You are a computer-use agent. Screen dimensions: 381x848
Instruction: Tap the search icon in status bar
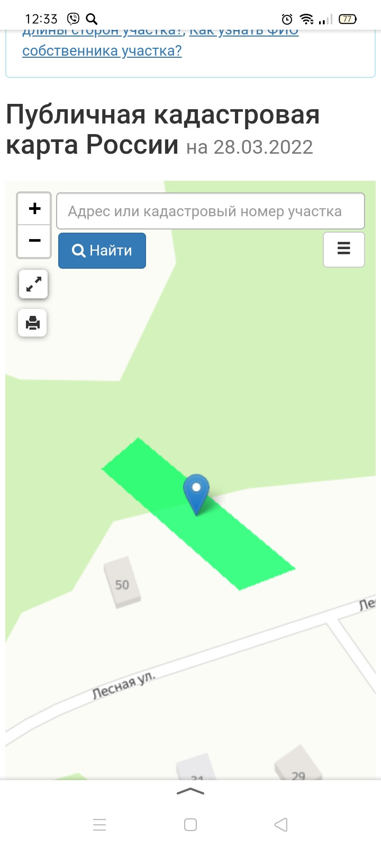click(x=92, y=19)
